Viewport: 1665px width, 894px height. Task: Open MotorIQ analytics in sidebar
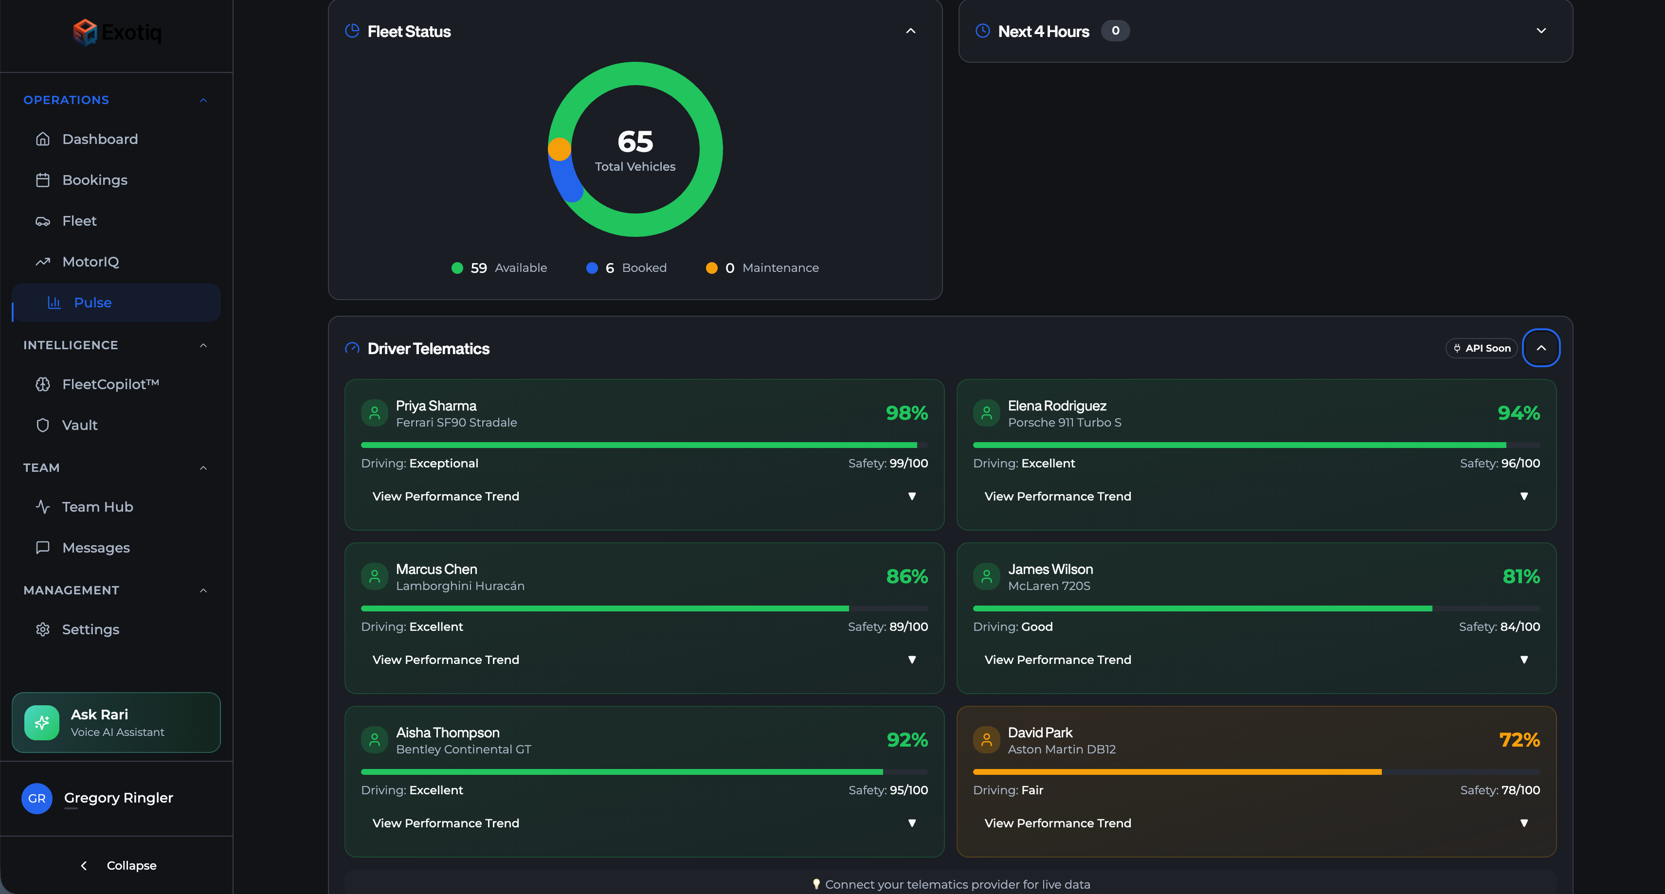point(90,261)
